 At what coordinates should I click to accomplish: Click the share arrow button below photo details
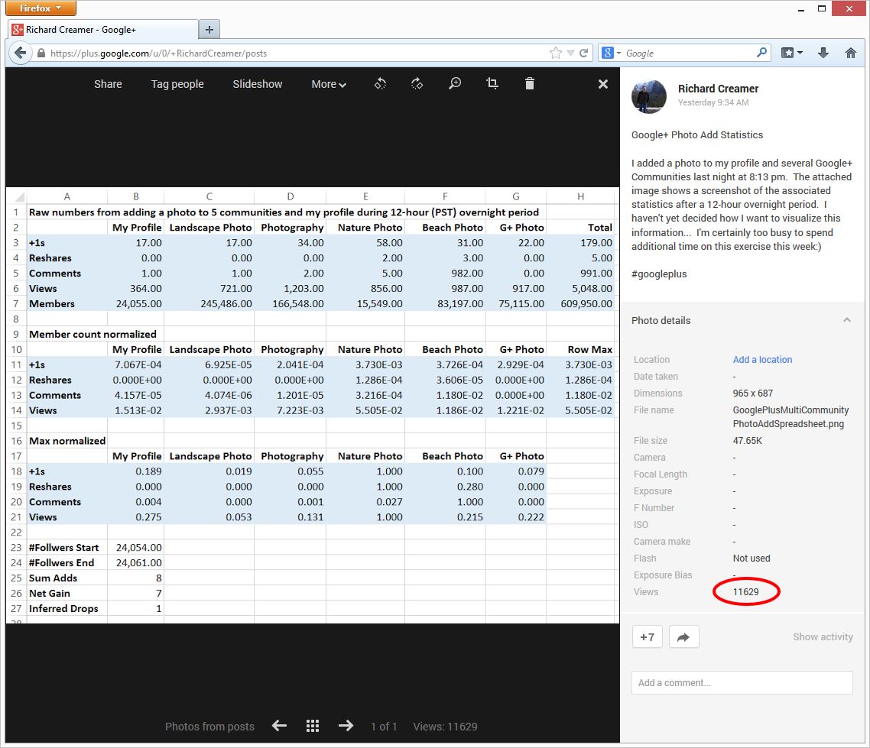[683, 637]
